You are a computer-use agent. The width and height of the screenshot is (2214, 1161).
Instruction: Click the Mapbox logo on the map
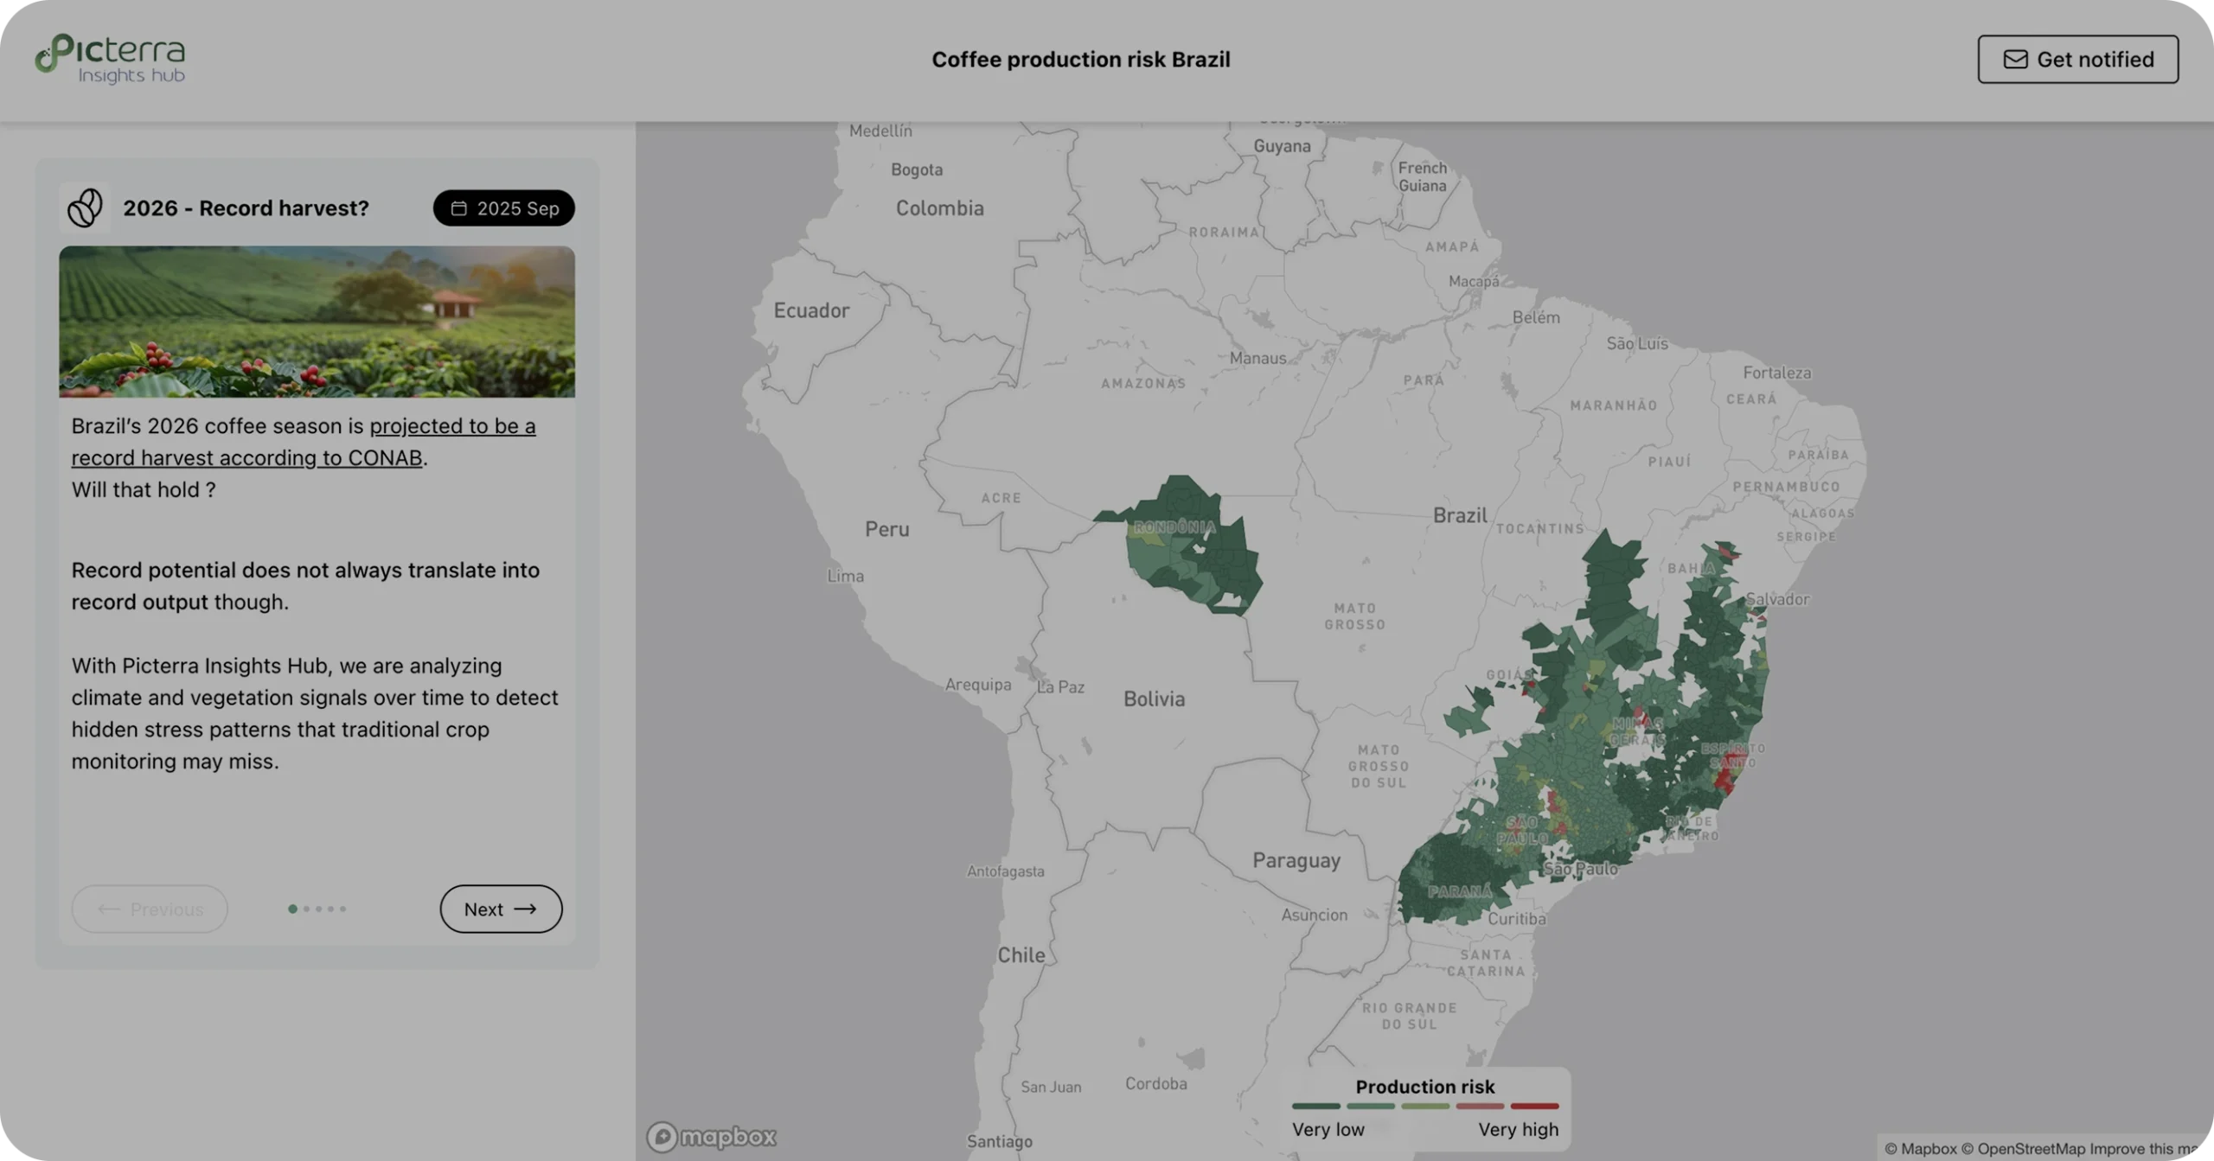click(x=712, y=1136)
